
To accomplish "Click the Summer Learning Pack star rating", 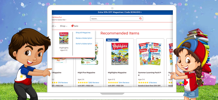I will [143, 83].
